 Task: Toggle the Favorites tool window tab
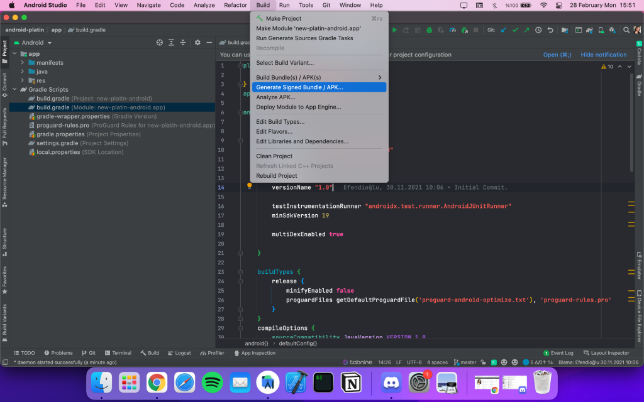coord(4,280)
